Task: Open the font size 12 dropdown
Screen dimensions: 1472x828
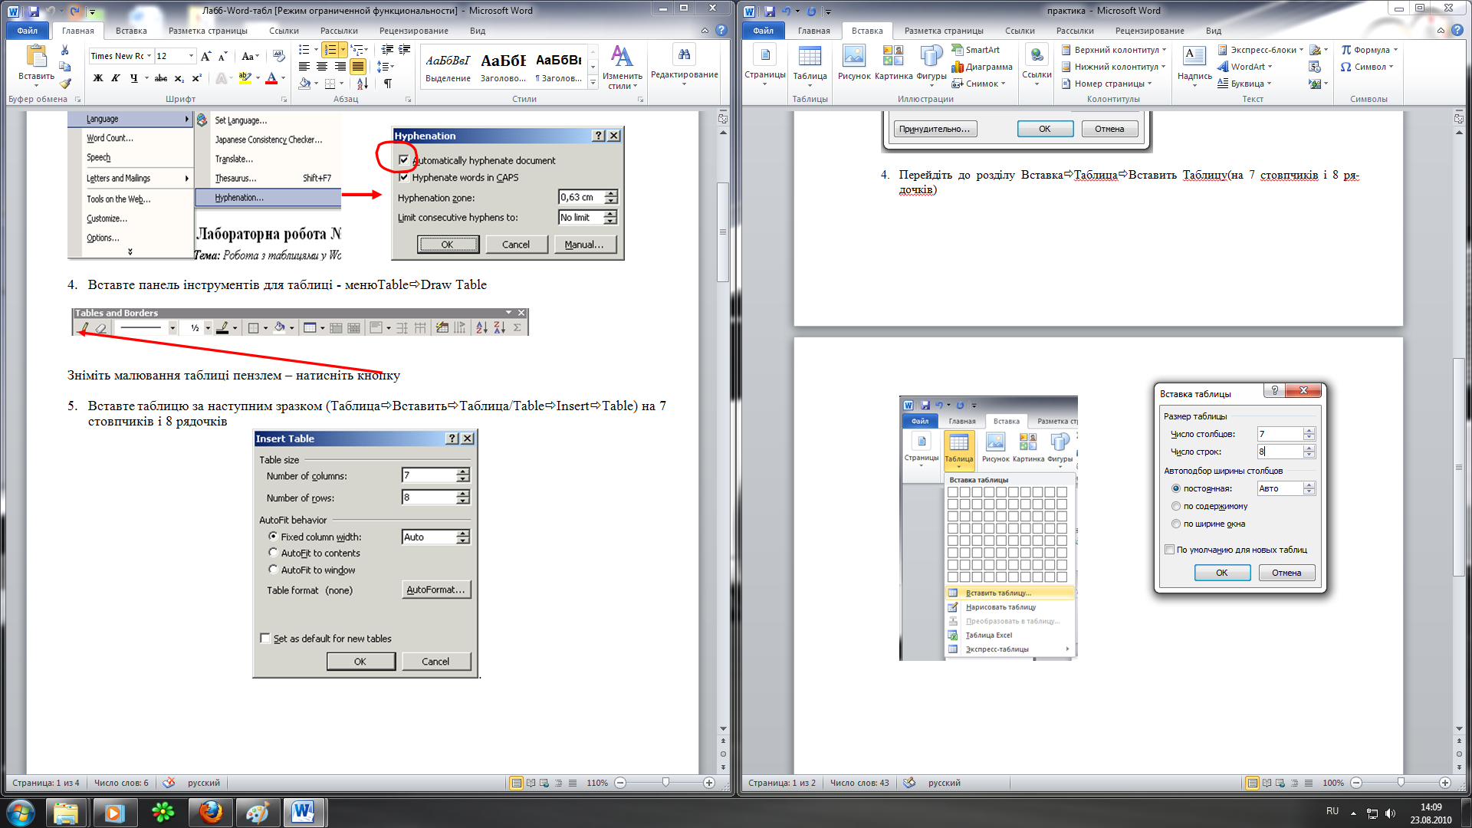Action: click(192, 56)
